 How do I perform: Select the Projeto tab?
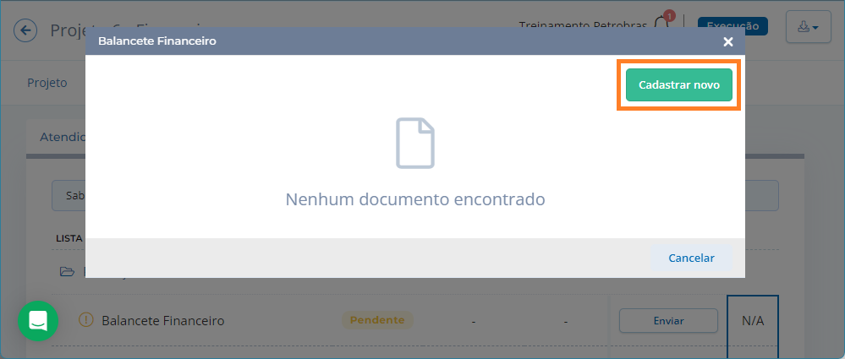click(47, 83)
